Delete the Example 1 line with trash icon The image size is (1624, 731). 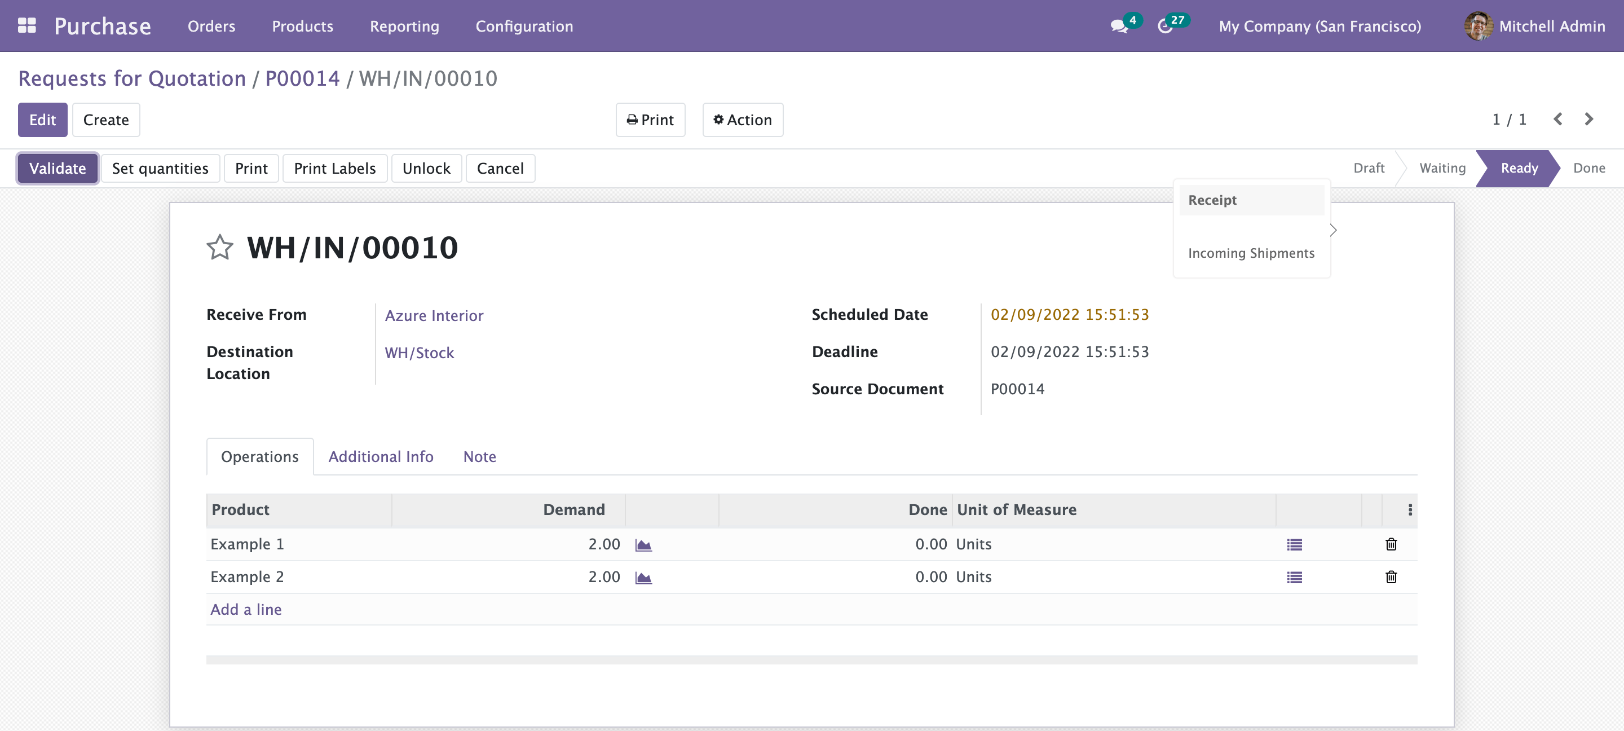(x=1391, y=544)
